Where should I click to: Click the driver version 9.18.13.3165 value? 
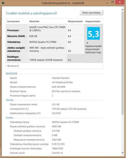(58, 144)
